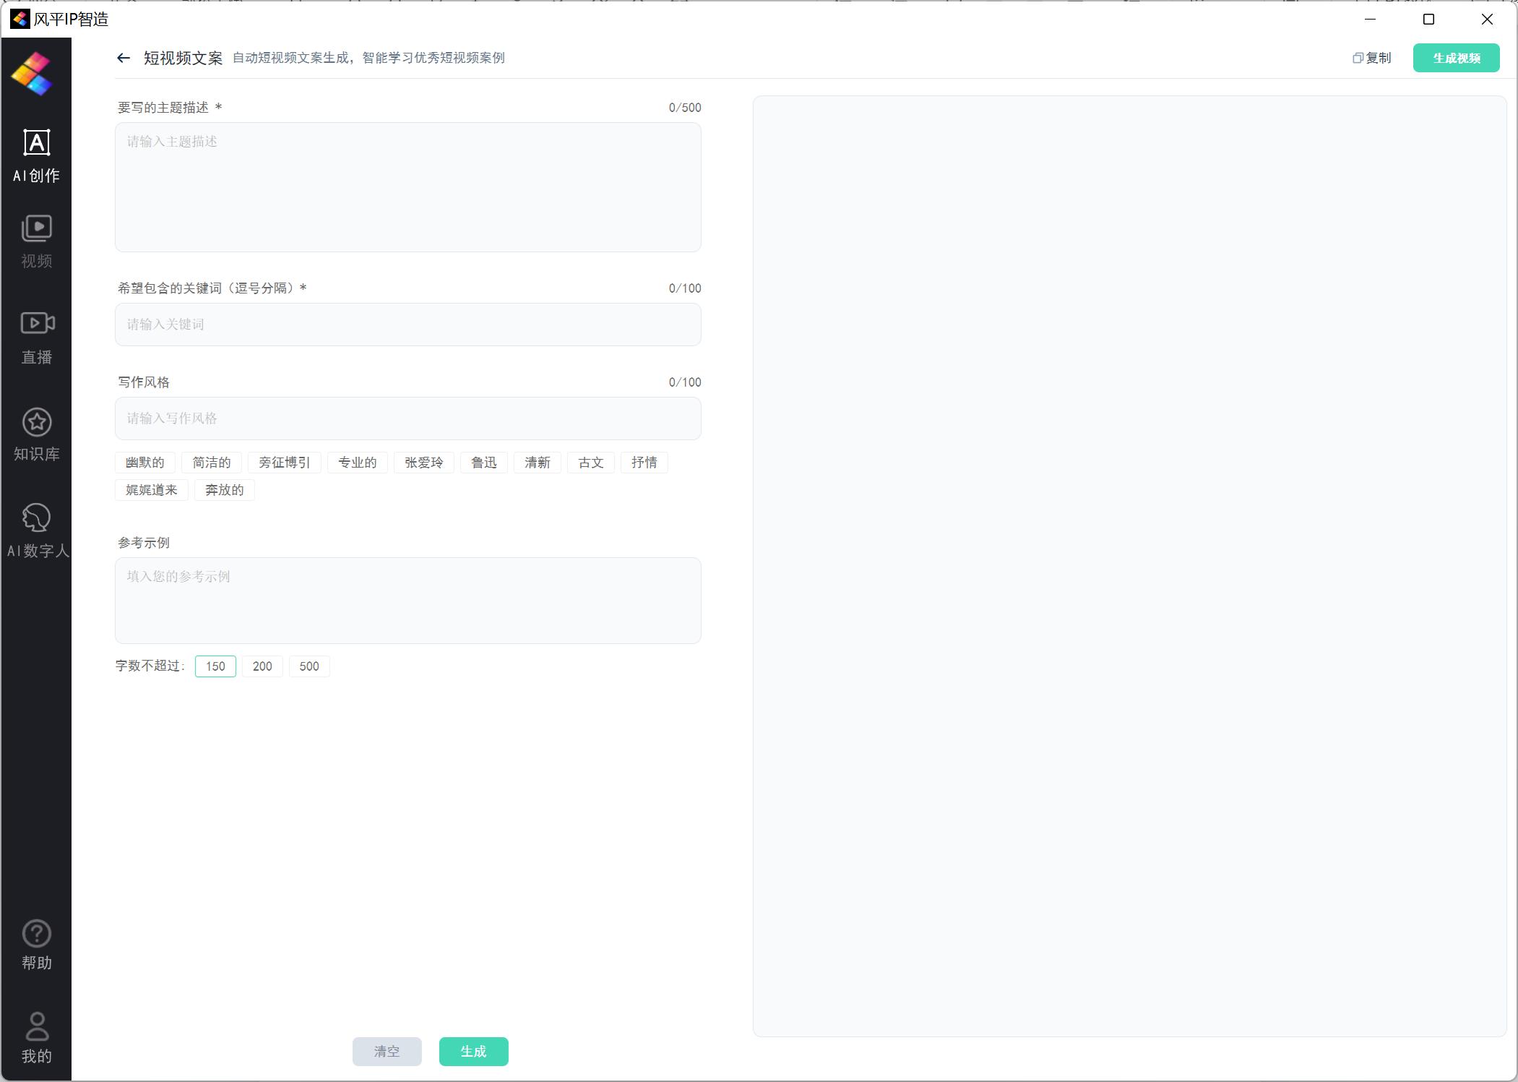1518x1082 pixels.
Task: Select 张爱玲 writing style tag
Action: (x=423, y=461)
